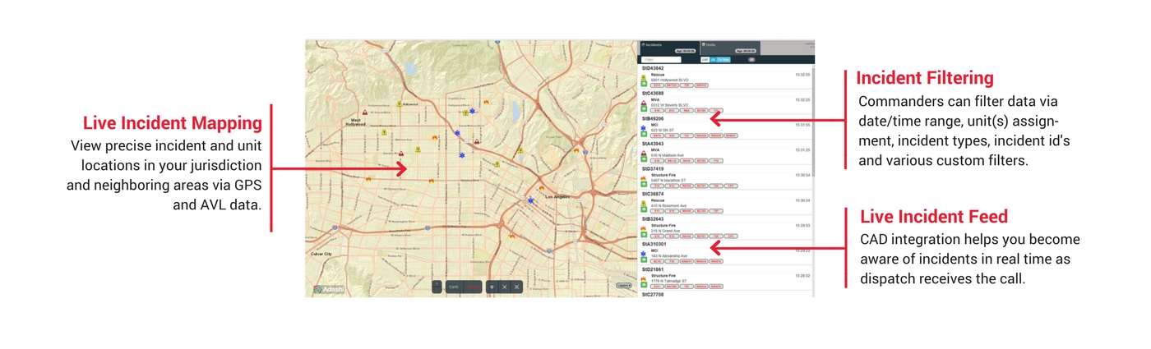Image resolution: width=1151 pixels, height=349 pixels.
Task: Open the Layers control on map
Action: coord(624,286)
